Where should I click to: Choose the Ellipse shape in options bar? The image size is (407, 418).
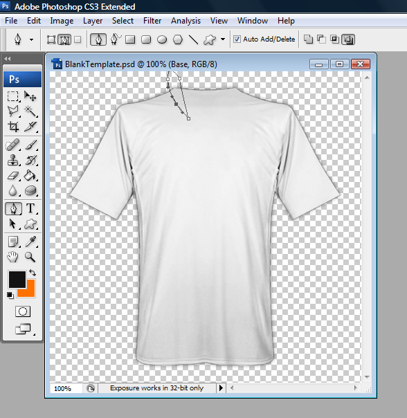tap(162, 39)
